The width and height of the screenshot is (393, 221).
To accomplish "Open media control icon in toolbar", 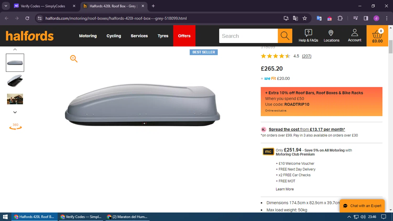I will click(356, 18).
